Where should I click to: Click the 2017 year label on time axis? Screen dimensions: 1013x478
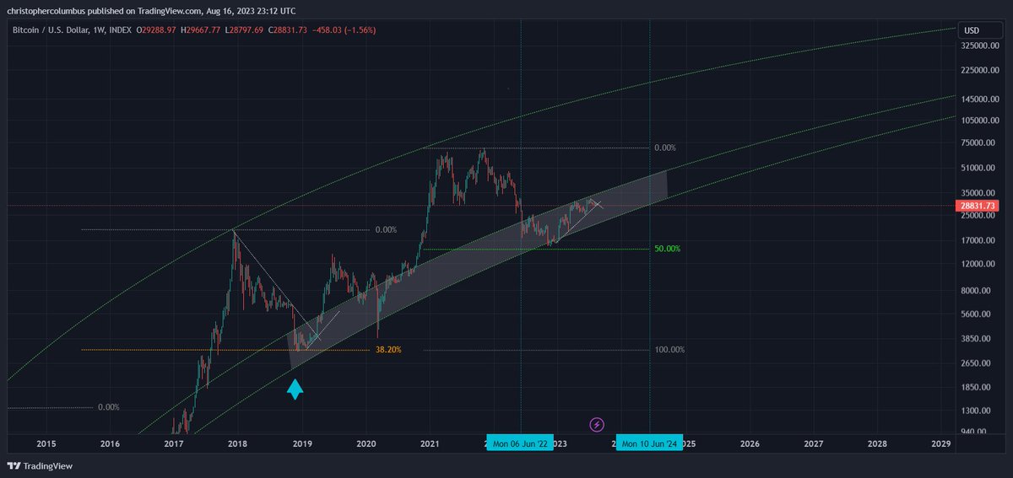[x=174, y=443]
